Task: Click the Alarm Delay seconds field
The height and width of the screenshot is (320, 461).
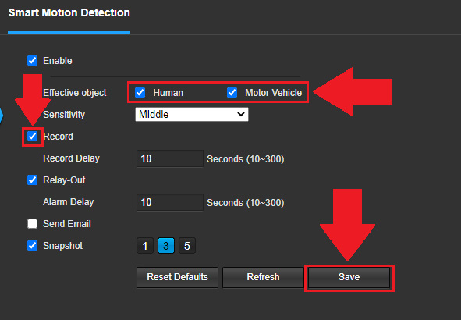Action: (x=170, y=202)
